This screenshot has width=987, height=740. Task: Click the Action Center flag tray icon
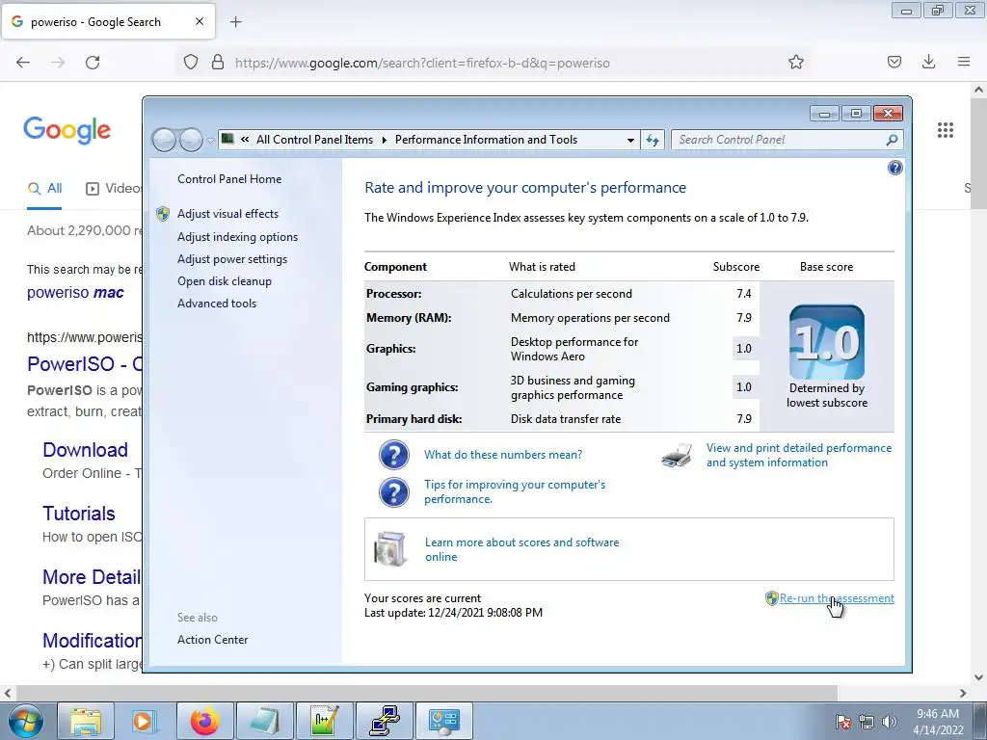tap(842, 722)
